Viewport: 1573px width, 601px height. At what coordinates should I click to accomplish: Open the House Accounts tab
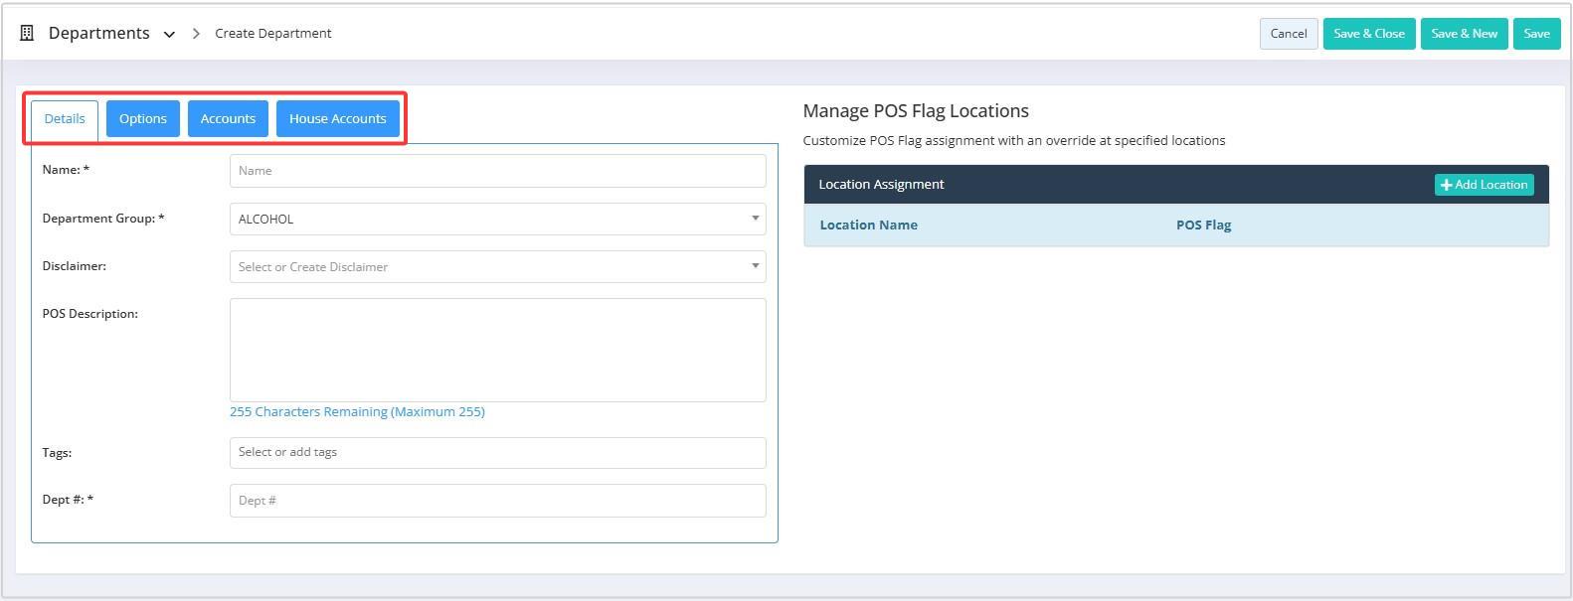[338, 118]
